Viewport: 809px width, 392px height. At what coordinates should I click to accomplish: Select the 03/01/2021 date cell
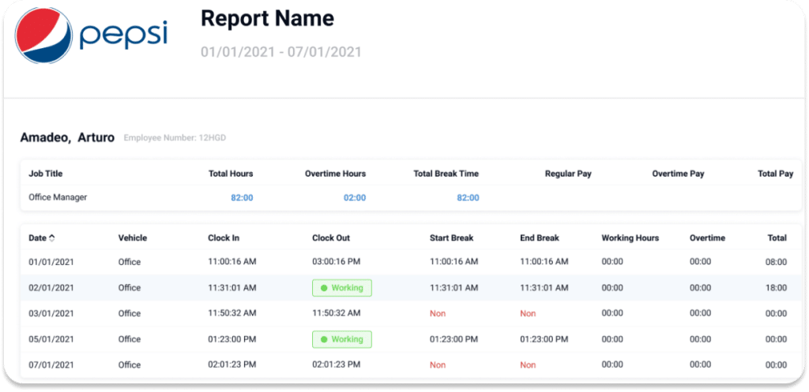tap(51, 314)
